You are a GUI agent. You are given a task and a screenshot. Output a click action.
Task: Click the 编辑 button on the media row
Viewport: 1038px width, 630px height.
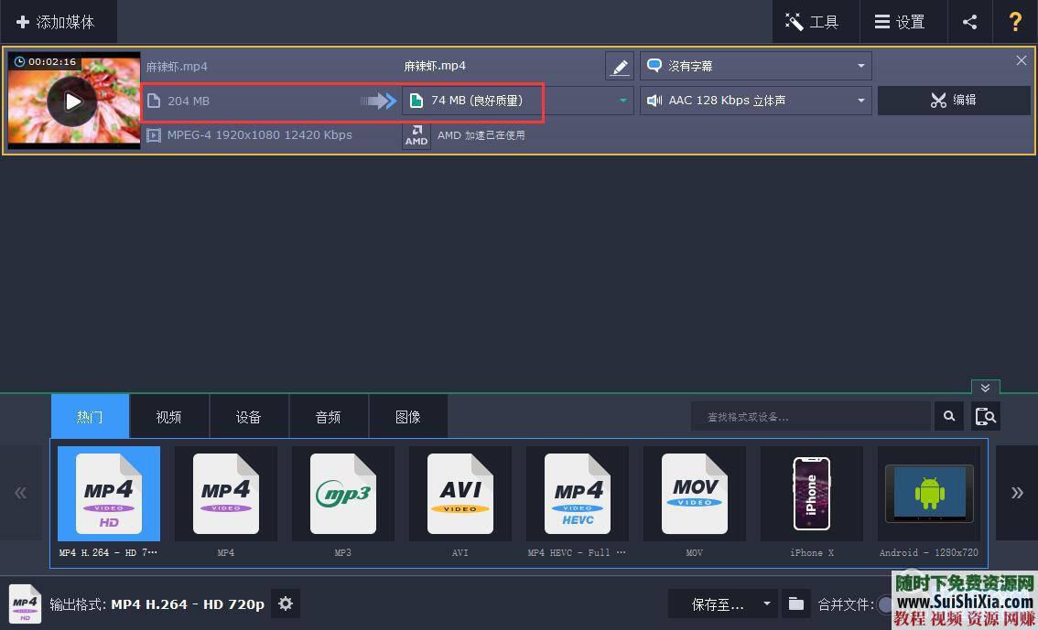954,101
